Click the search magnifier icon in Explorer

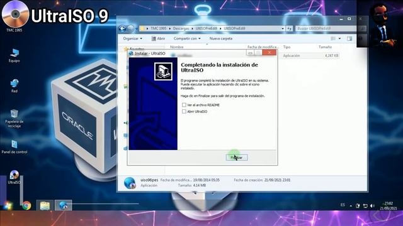coord(363,28)
